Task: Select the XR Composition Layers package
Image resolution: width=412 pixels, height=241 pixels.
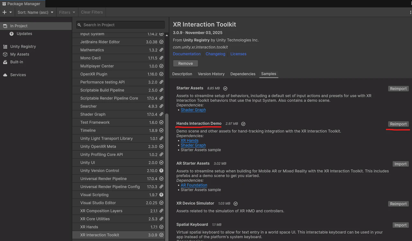Action: click(x=118, y=211)
